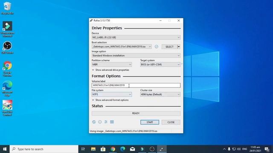
Task: Select Recycle Bin desktop icon
Action: tap(7, 8)
